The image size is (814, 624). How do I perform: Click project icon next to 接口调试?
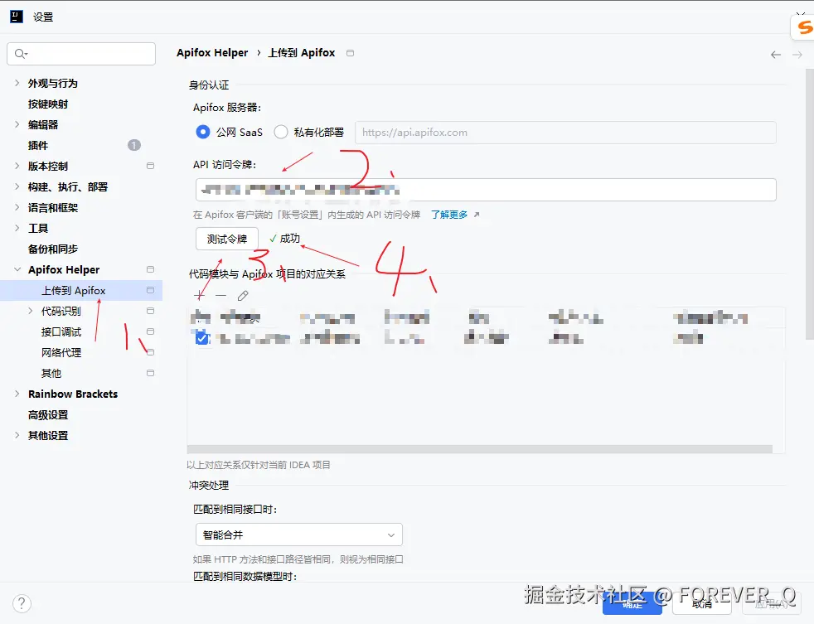(151, 331)
